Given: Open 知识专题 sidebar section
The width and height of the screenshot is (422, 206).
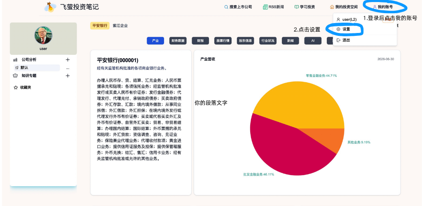Looking at the screenshot, I should [29, 75].
